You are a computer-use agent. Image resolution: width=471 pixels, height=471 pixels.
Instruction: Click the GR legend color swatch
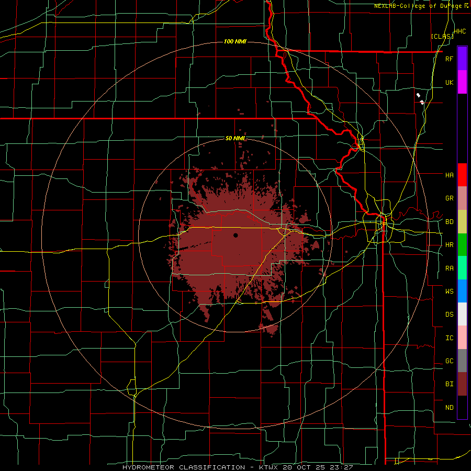(462, 198)
